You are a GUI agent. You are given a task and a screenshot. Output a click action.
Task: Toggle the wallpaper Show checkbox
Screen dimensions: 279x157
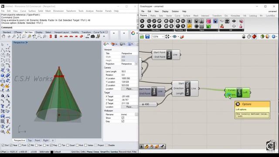click(x=123, y=118)
